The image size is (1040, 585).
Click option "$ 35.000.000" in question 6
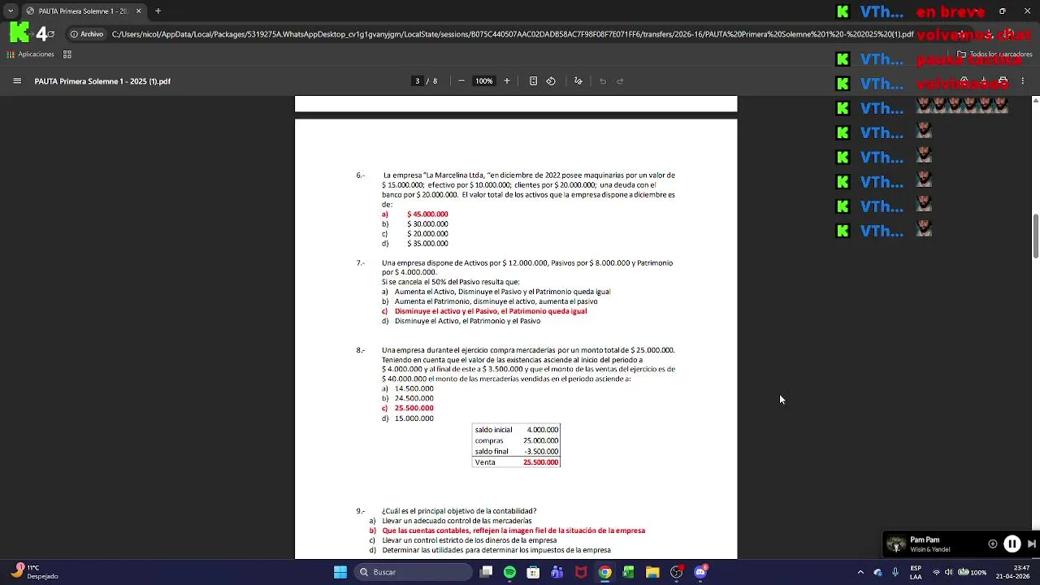coord(427,244)
